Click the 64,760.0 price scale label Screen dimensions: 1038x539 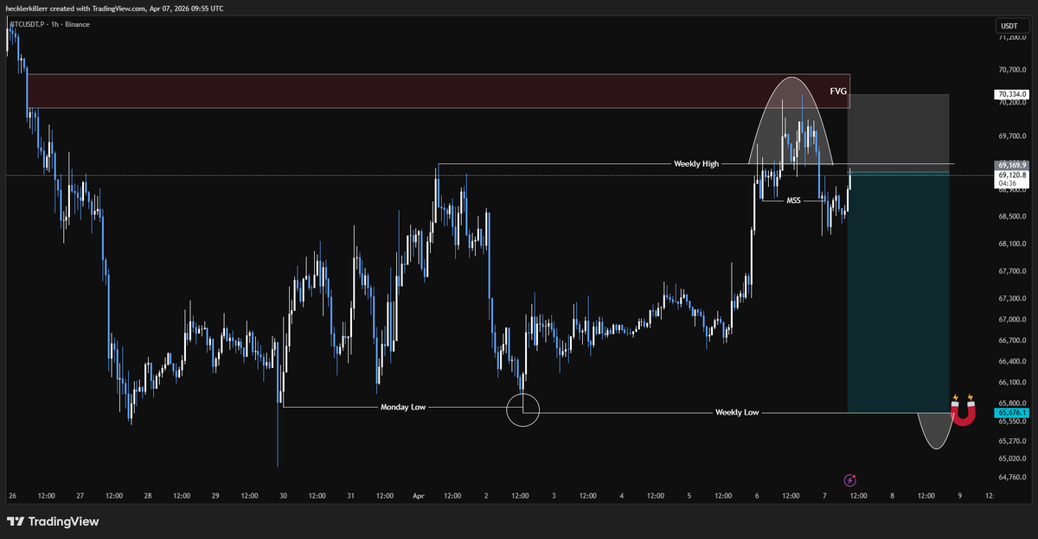click(x=1012, y=477)
